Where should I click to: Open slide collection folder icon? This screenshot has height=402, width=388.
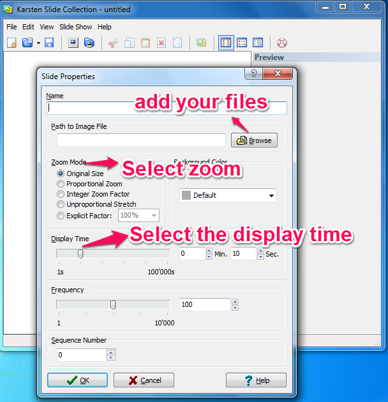(27, 43)
